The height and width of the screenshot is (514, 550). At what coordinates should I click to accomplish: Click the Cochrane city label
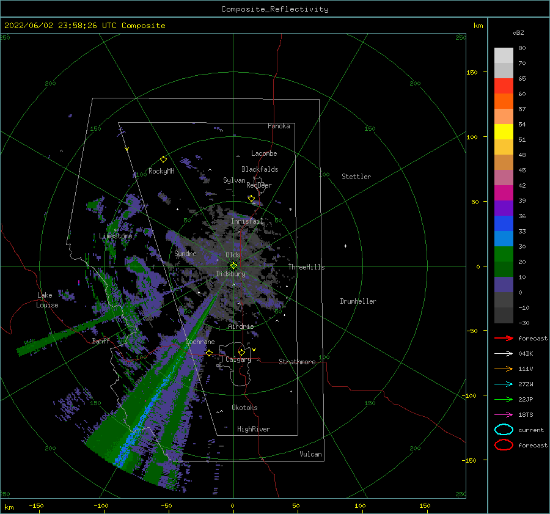point(200,342)
